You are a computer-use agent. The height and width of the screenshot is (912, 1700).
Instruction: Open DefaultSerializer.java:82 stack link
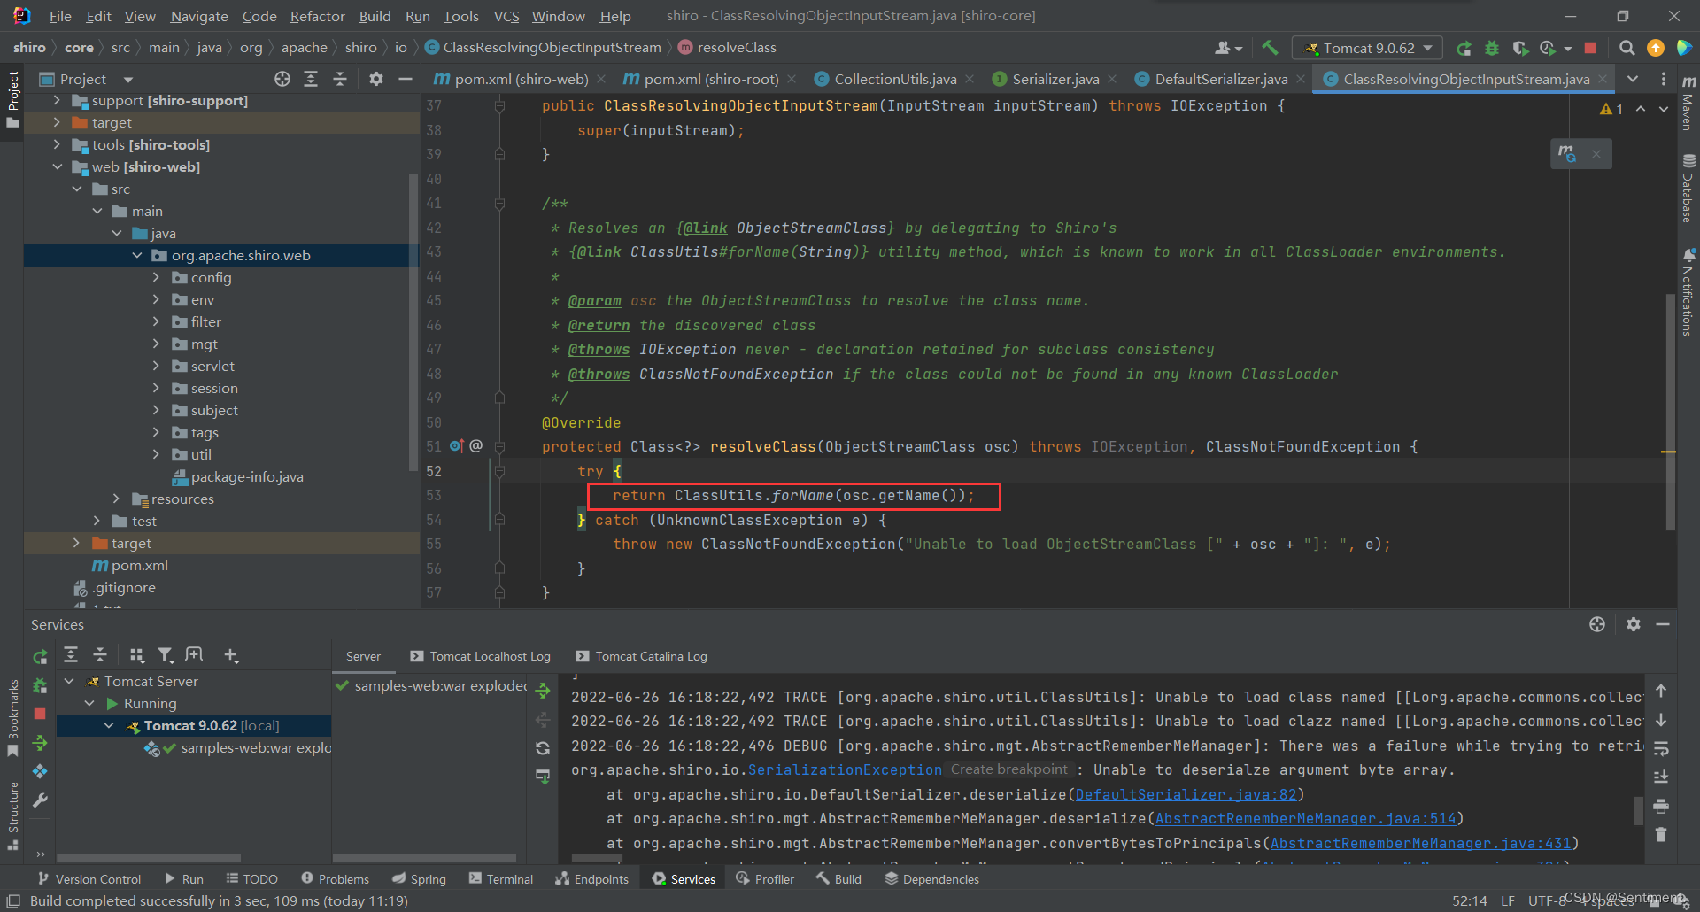coord(1186,794)
